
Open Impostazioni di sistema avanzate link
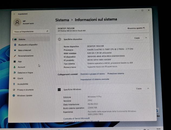point(95,79)
